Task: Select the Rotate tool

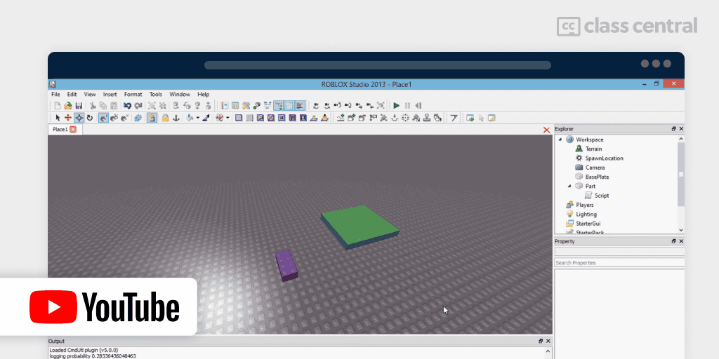Action: [90, 118]
